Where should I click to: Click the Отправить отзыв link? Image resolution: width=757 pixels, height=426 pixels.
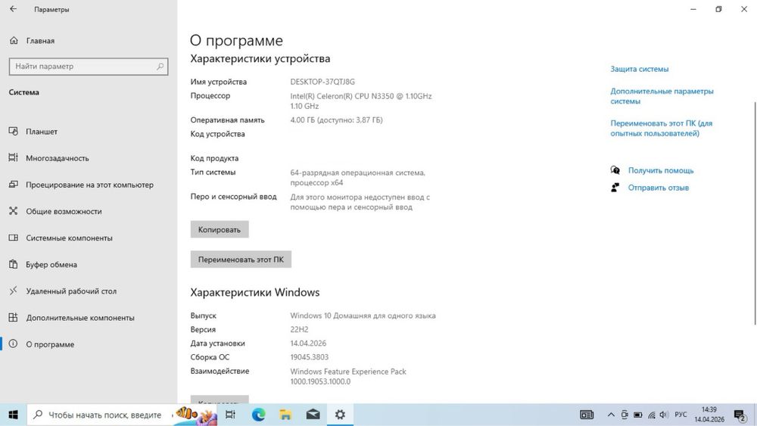click(x=658, y=188)
